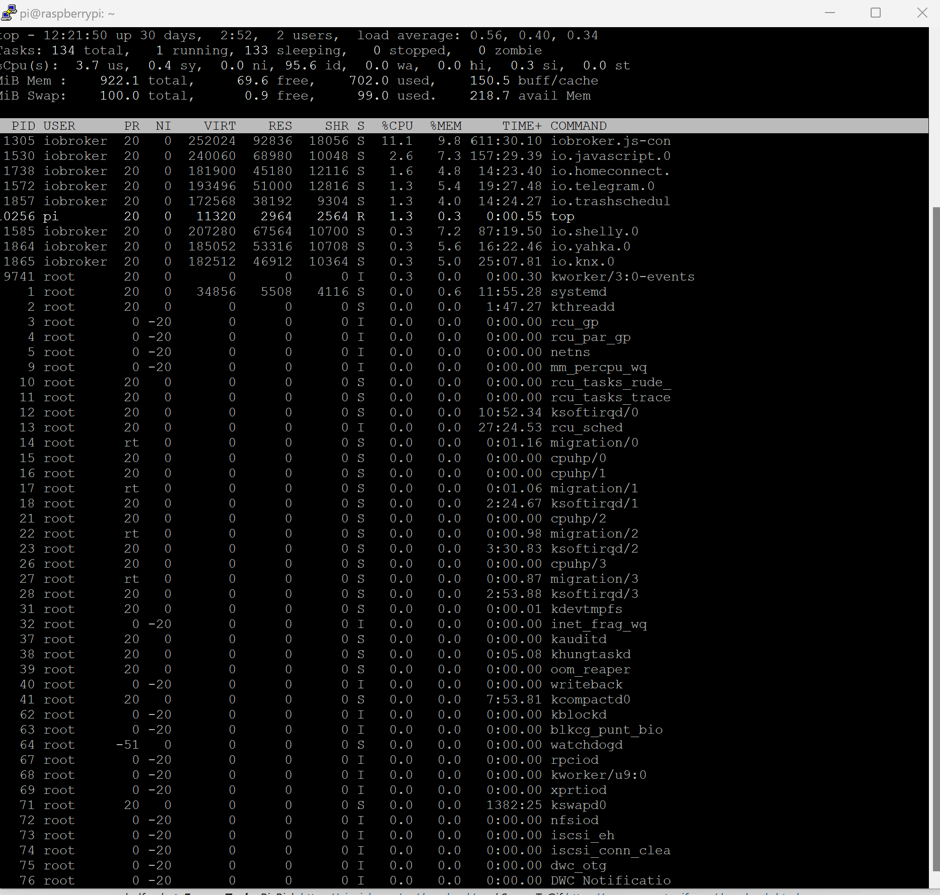Click the PuTTY icon in the title bar
The width and height of the screenshot is (940, 895).
point(8,13)
